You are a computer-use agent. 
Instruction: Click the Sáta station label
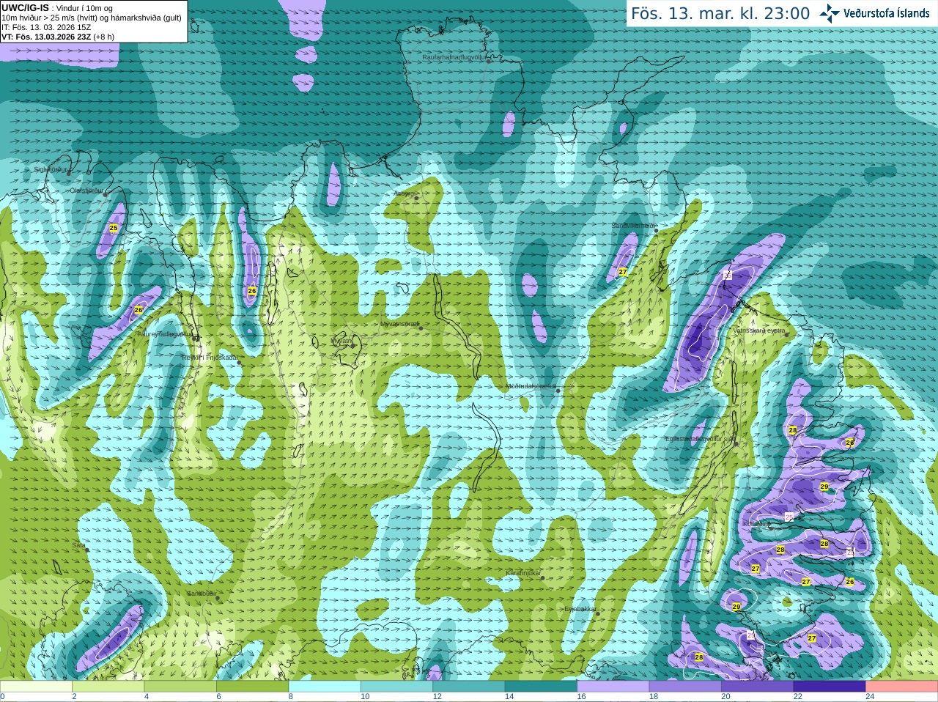pos(78,545)
